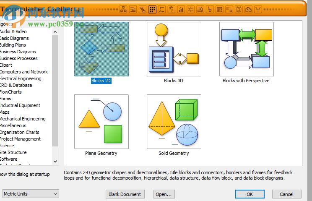This screenshot has width=312, height=201.
Task: Select Forms category
Action: click(x=5, y=99)
